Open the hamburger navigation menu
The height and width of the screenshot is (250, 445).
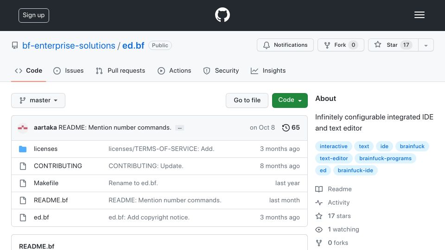(419, 15)
